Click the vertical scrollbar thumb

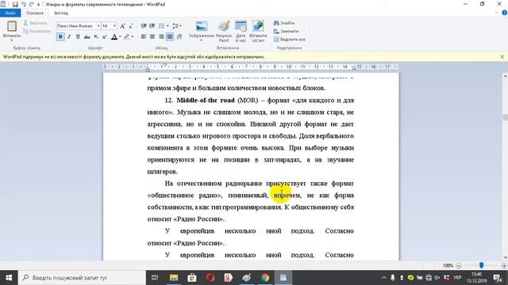click(x=505, y=117)
